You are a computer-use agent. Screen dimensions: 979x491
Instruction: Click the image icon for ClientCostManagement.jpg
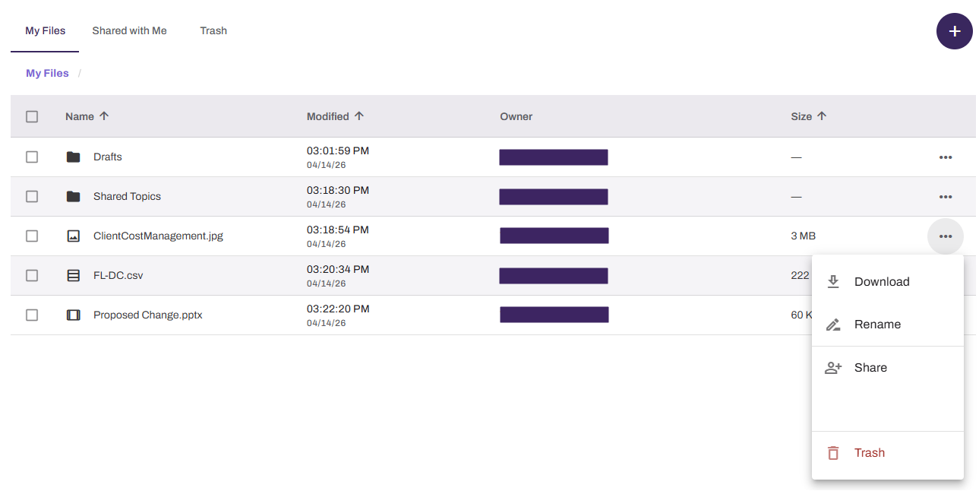click(x=73, y=236)
